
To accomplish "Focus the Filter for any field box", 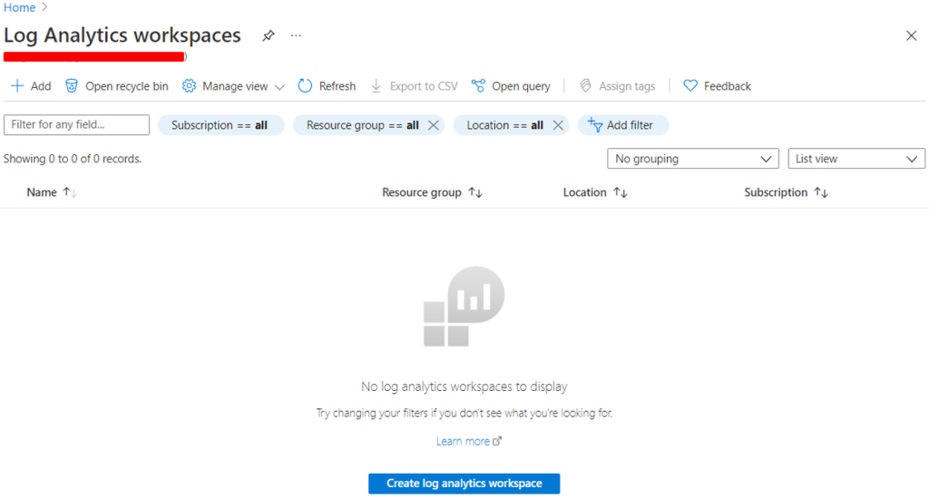I will (x=76, y=124).
